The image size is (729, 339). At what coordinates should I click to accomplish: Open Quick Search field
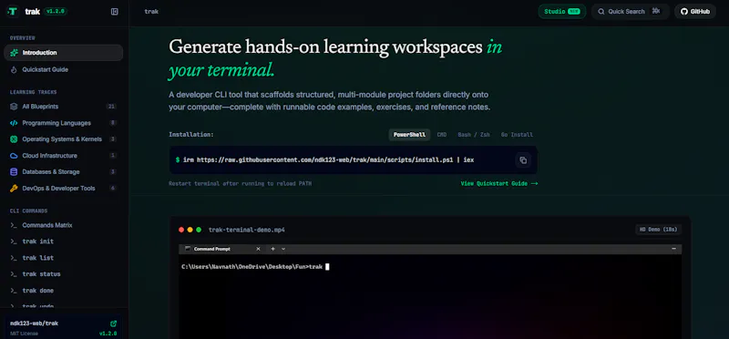click(630, 12)
